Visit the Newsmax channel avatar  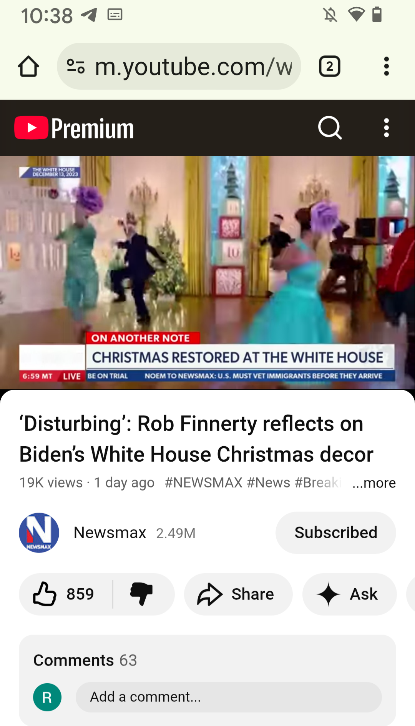[x=39, y=532]
